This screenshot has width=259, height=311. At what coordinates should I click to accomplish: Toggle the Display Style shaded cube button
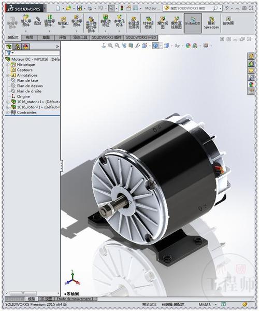155,46
